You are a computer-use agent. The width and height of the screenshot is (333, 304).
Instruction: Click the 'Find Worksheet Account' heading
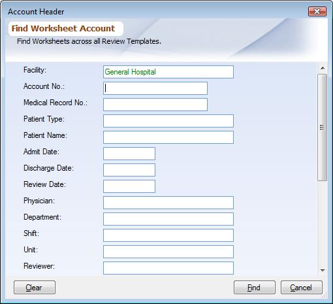(x=63, y=29)
